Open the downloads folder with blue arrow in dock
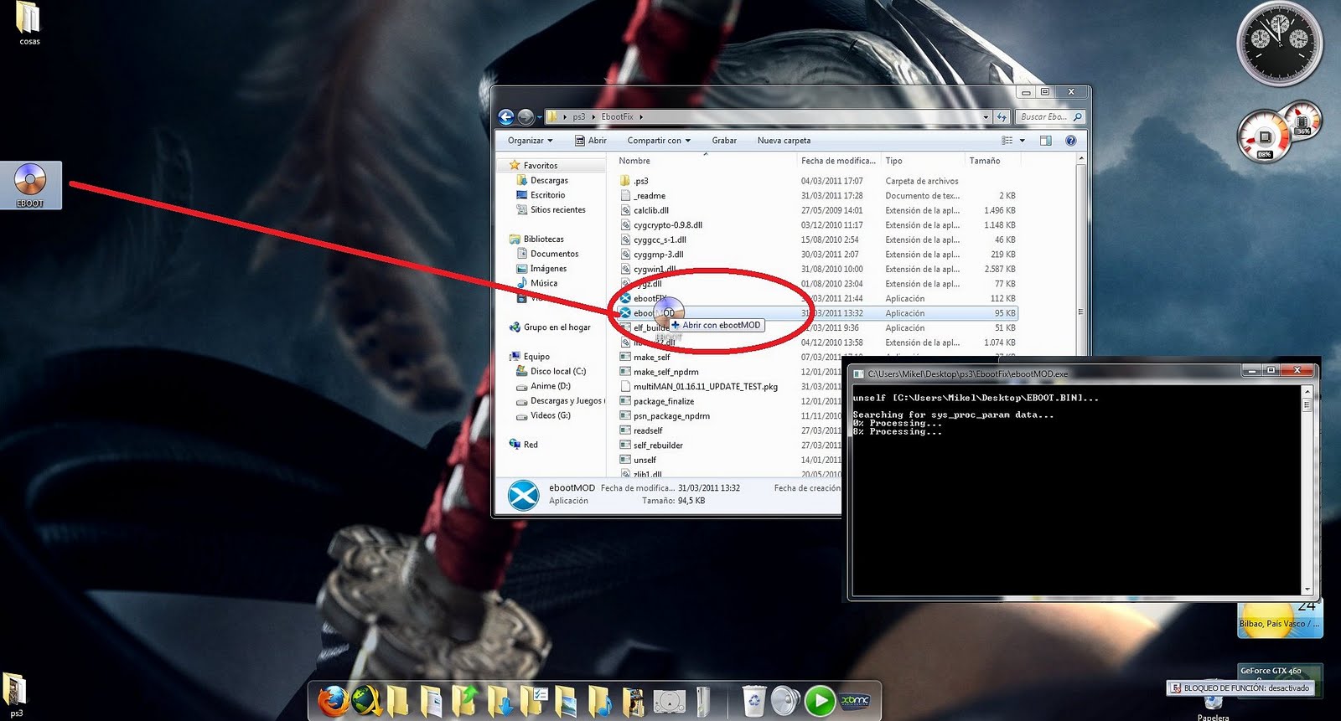The height and width of the screenshot is (721, 1341). (500, 701)
